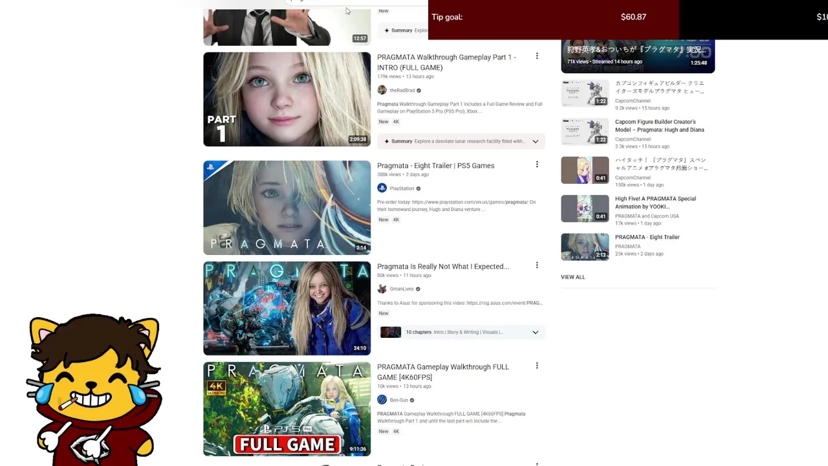828x466 pixels.
Task: Click '388k views • 2 days ago' text
Action: tap(403, 175)
